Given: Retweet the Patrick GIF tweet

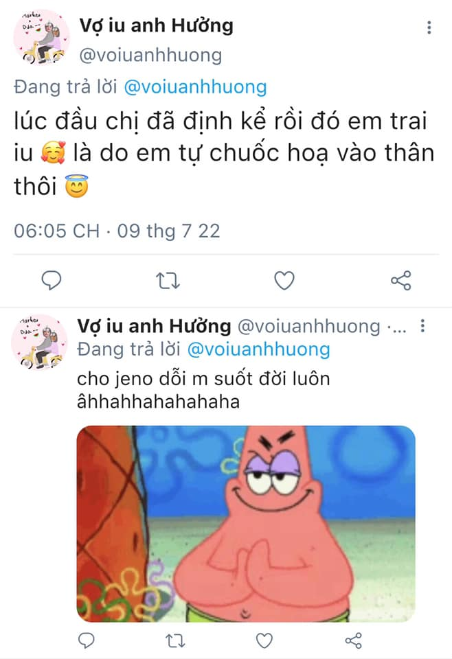Looking at the screenshot, I should tap(175, 640).
